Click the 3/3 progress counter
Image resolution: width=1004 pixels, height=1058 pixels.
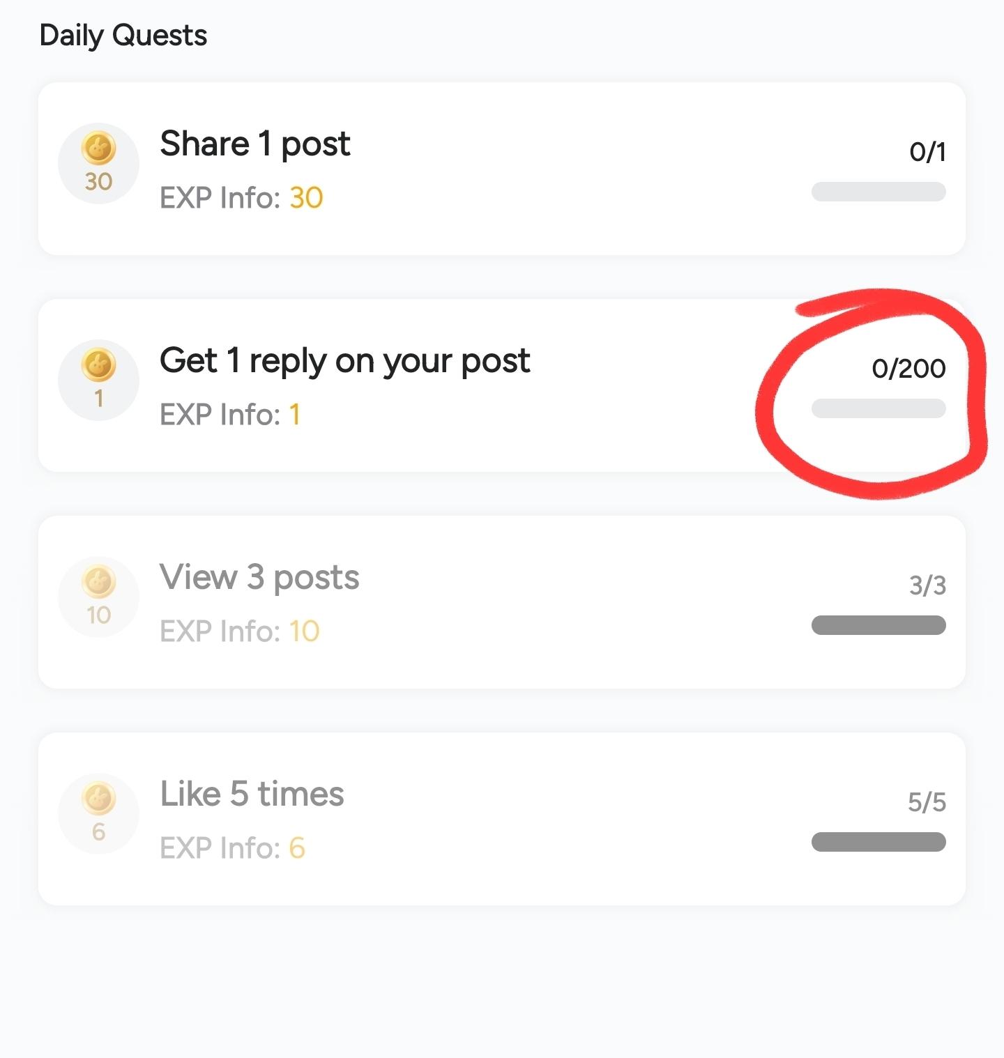tap(927, 585)
